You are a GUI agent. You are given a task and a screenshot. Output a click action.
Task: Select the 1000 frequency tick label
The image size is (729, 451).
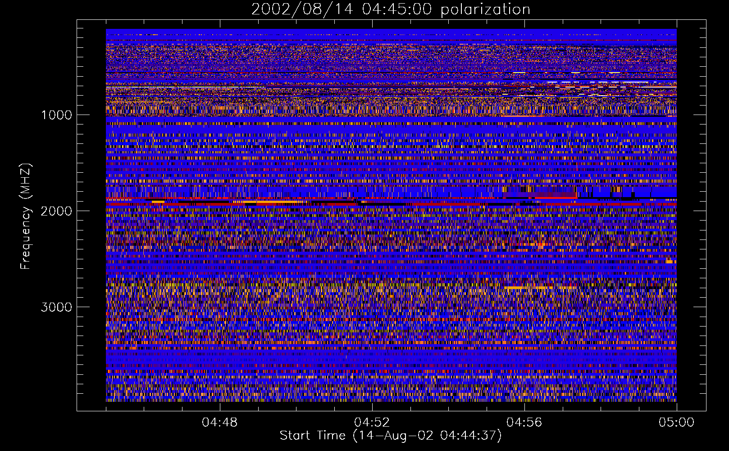coord(56,115)
